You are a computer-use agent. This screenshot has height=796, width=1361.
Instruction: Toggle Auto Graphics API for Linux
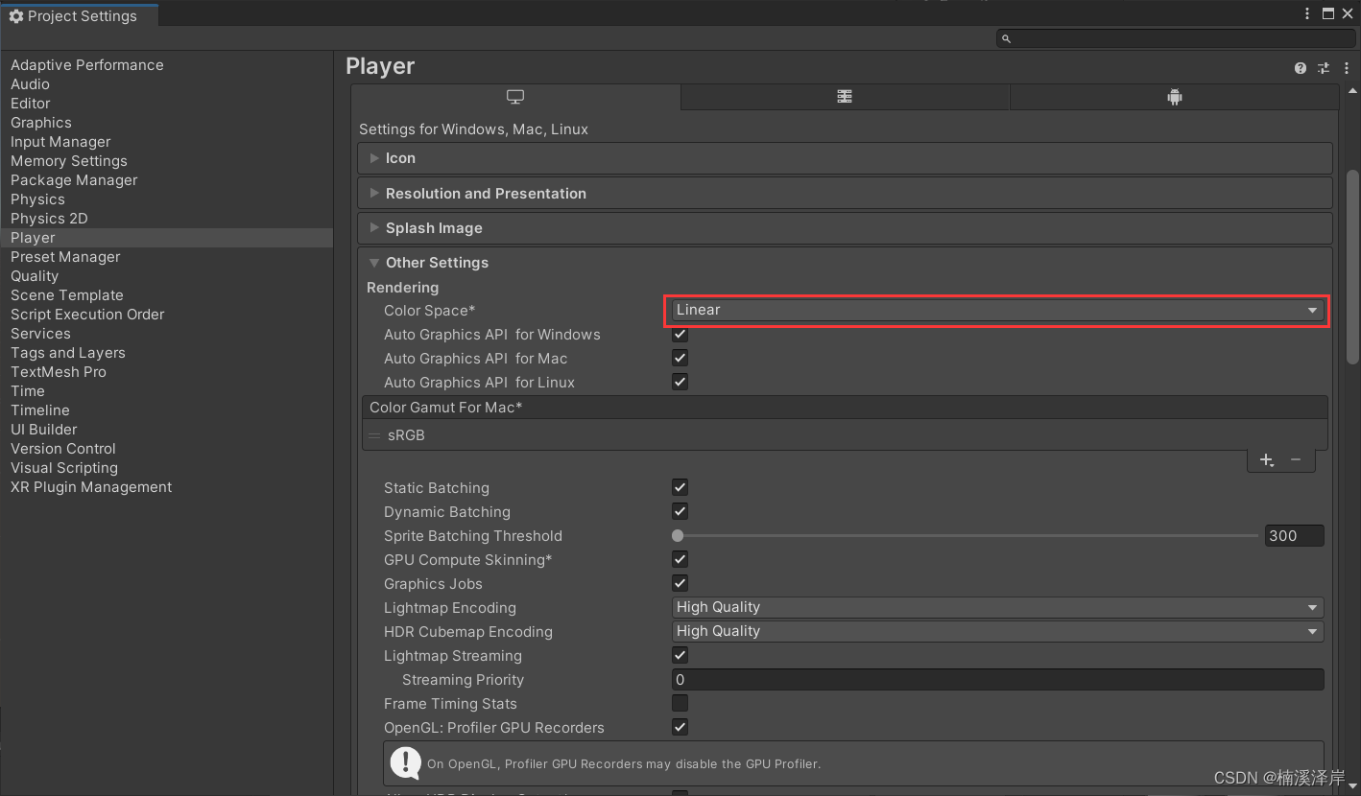tap(680, 382)
